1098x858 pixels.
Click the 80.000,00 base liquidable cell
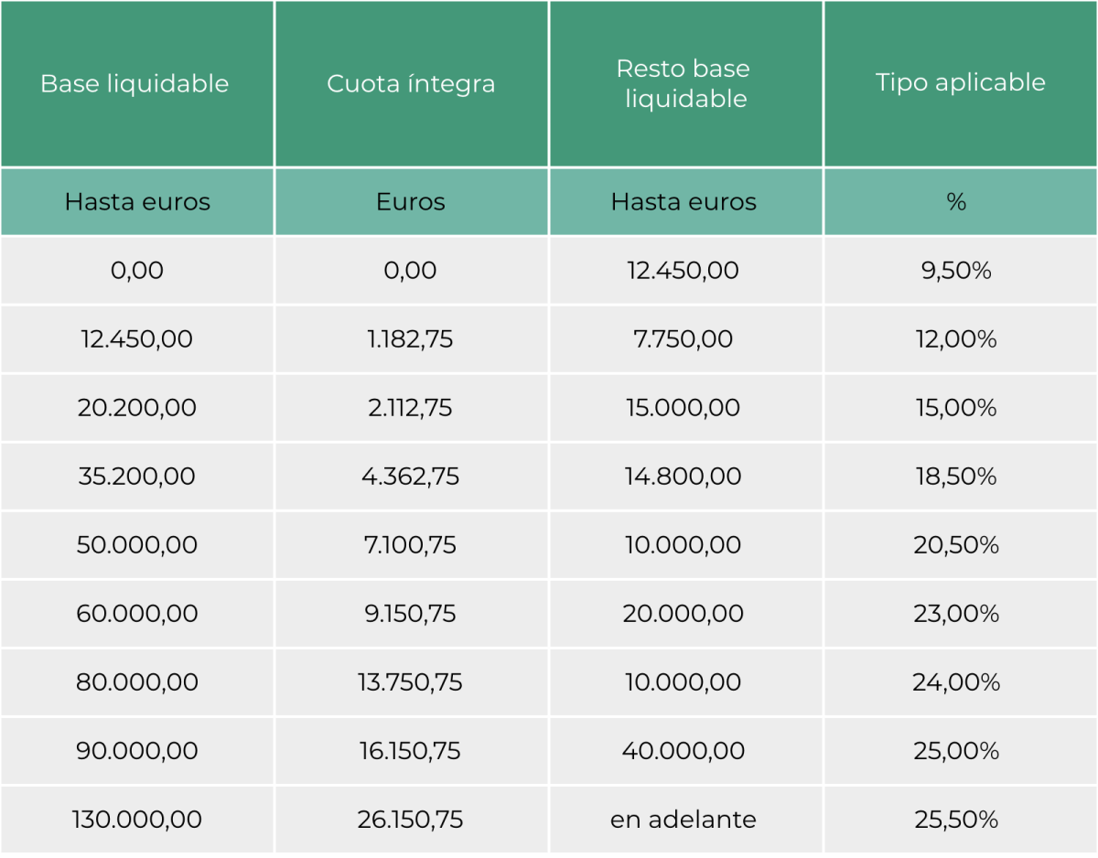[137, 682]
